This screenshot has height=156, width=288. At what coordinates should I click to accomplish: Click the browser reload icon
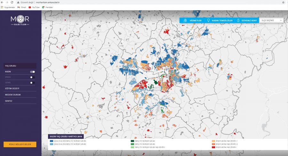(12, 2)
